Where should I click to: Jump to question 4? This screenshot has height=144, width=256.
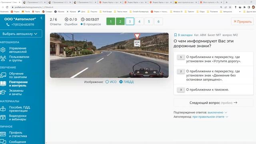coord(139,21)
